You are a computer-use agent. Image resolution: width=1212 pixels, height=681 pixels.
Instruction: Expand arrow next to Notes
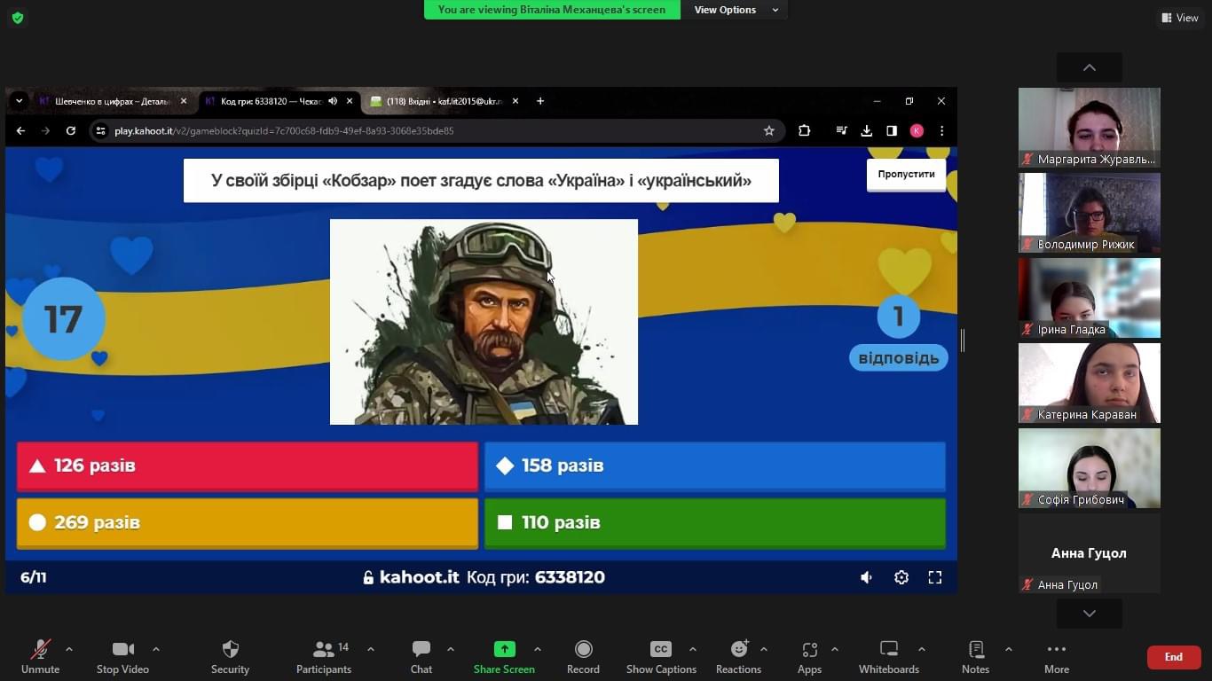[1009, 649]
